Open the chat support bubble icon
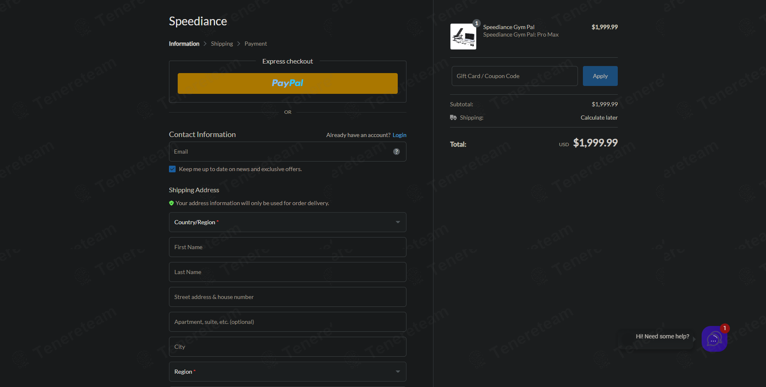 [714, 339]
